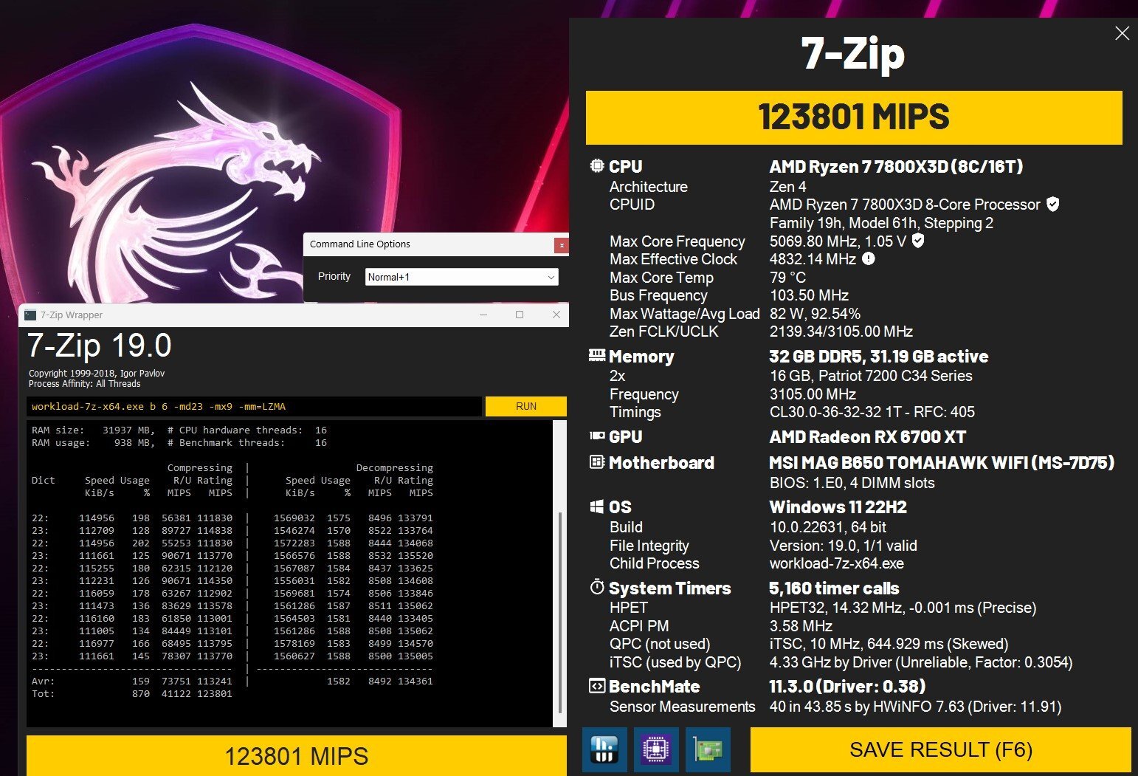Click the BenchMate section code icon
The image size is (1138, 776).
597,686
